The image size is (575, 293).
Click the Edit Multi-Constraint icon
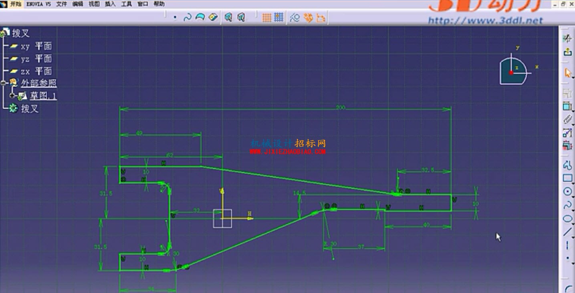pyautogui.click(x=567, y=145)
